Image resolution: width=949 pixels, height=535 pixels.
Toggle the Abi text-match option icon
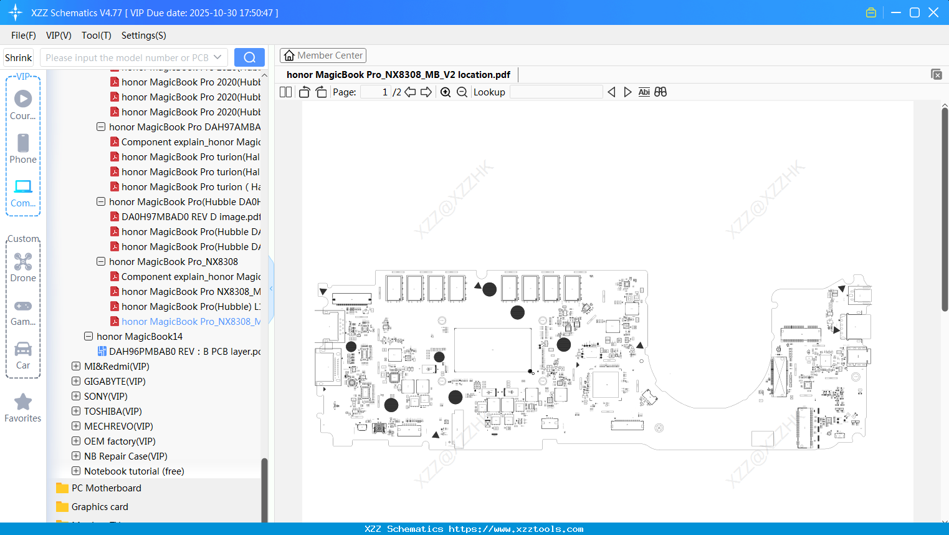pyautogui.click(x=644, y=92)
